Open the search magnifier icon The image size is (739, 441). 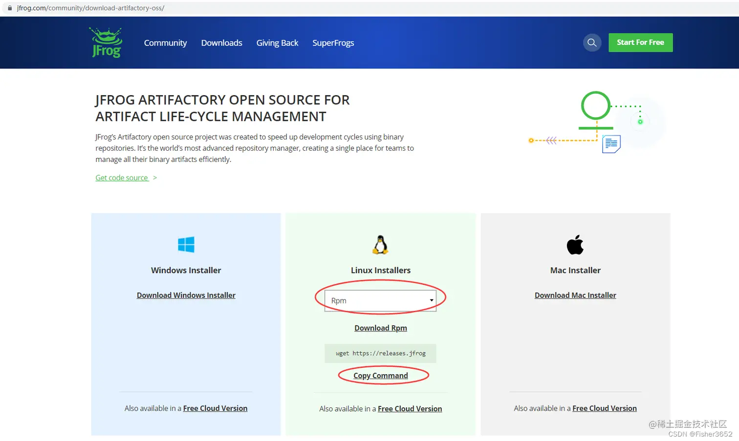592,42
